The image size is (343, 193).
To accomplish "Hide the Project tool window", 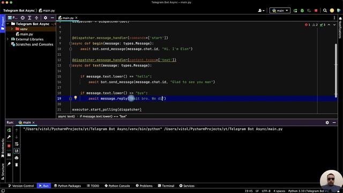I will pyautogui.click(x=53, y=18).
